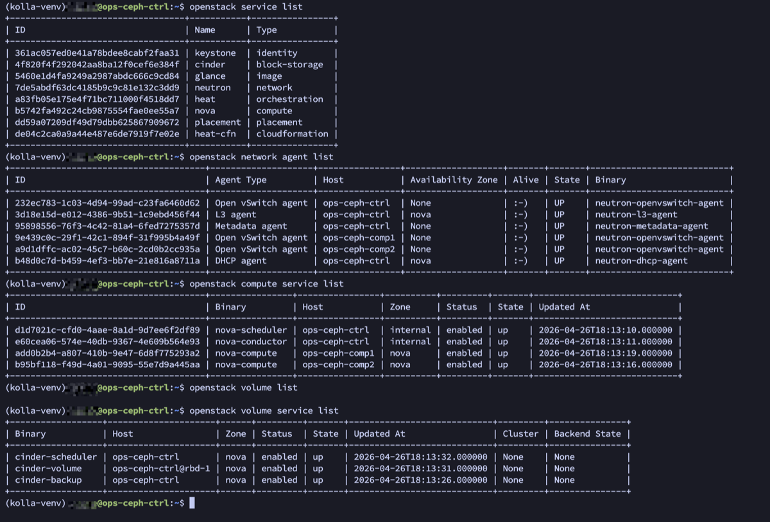Select compute service ID b95bf118-f49d-4a01-9095-55e7d9a445aa
770x522 pixels.
(107, 365)
